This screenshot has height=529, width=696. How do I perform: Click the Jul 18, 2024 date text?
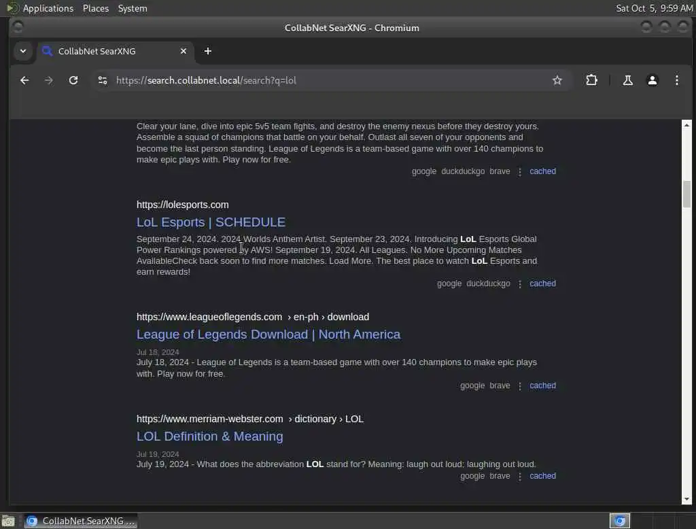point(158,352)
